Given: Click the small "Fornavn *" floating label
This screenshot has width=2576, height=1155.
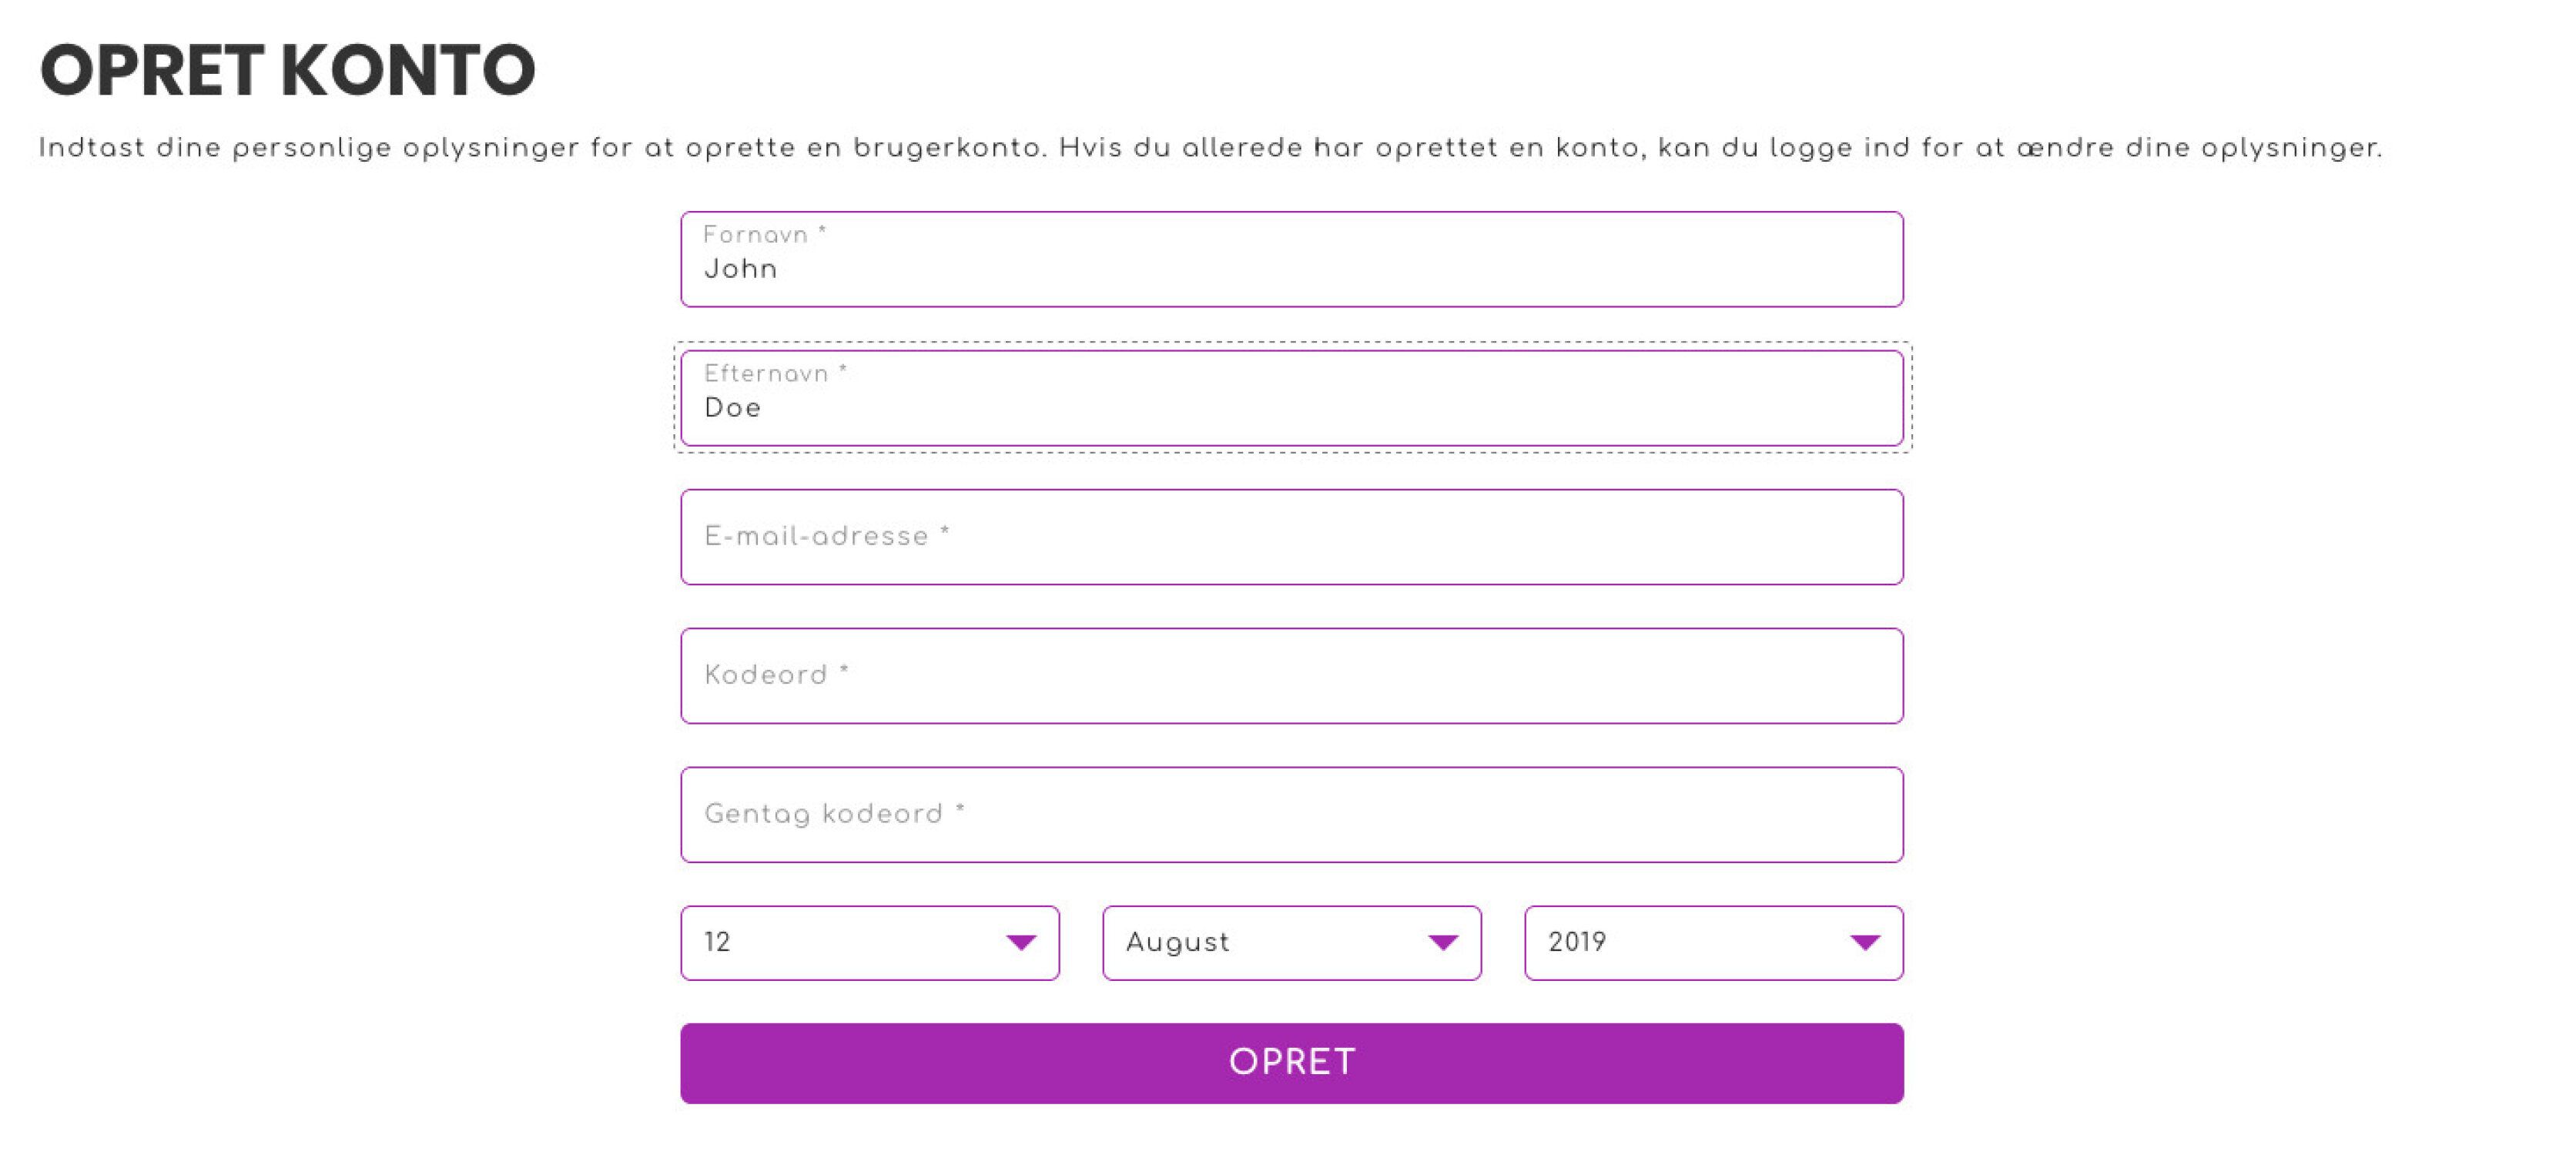Looking at the screenshot, I should coord(765,235).
